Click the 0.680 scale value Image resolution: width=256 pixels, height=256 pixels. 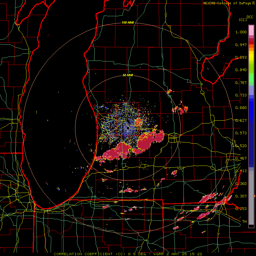241,108
